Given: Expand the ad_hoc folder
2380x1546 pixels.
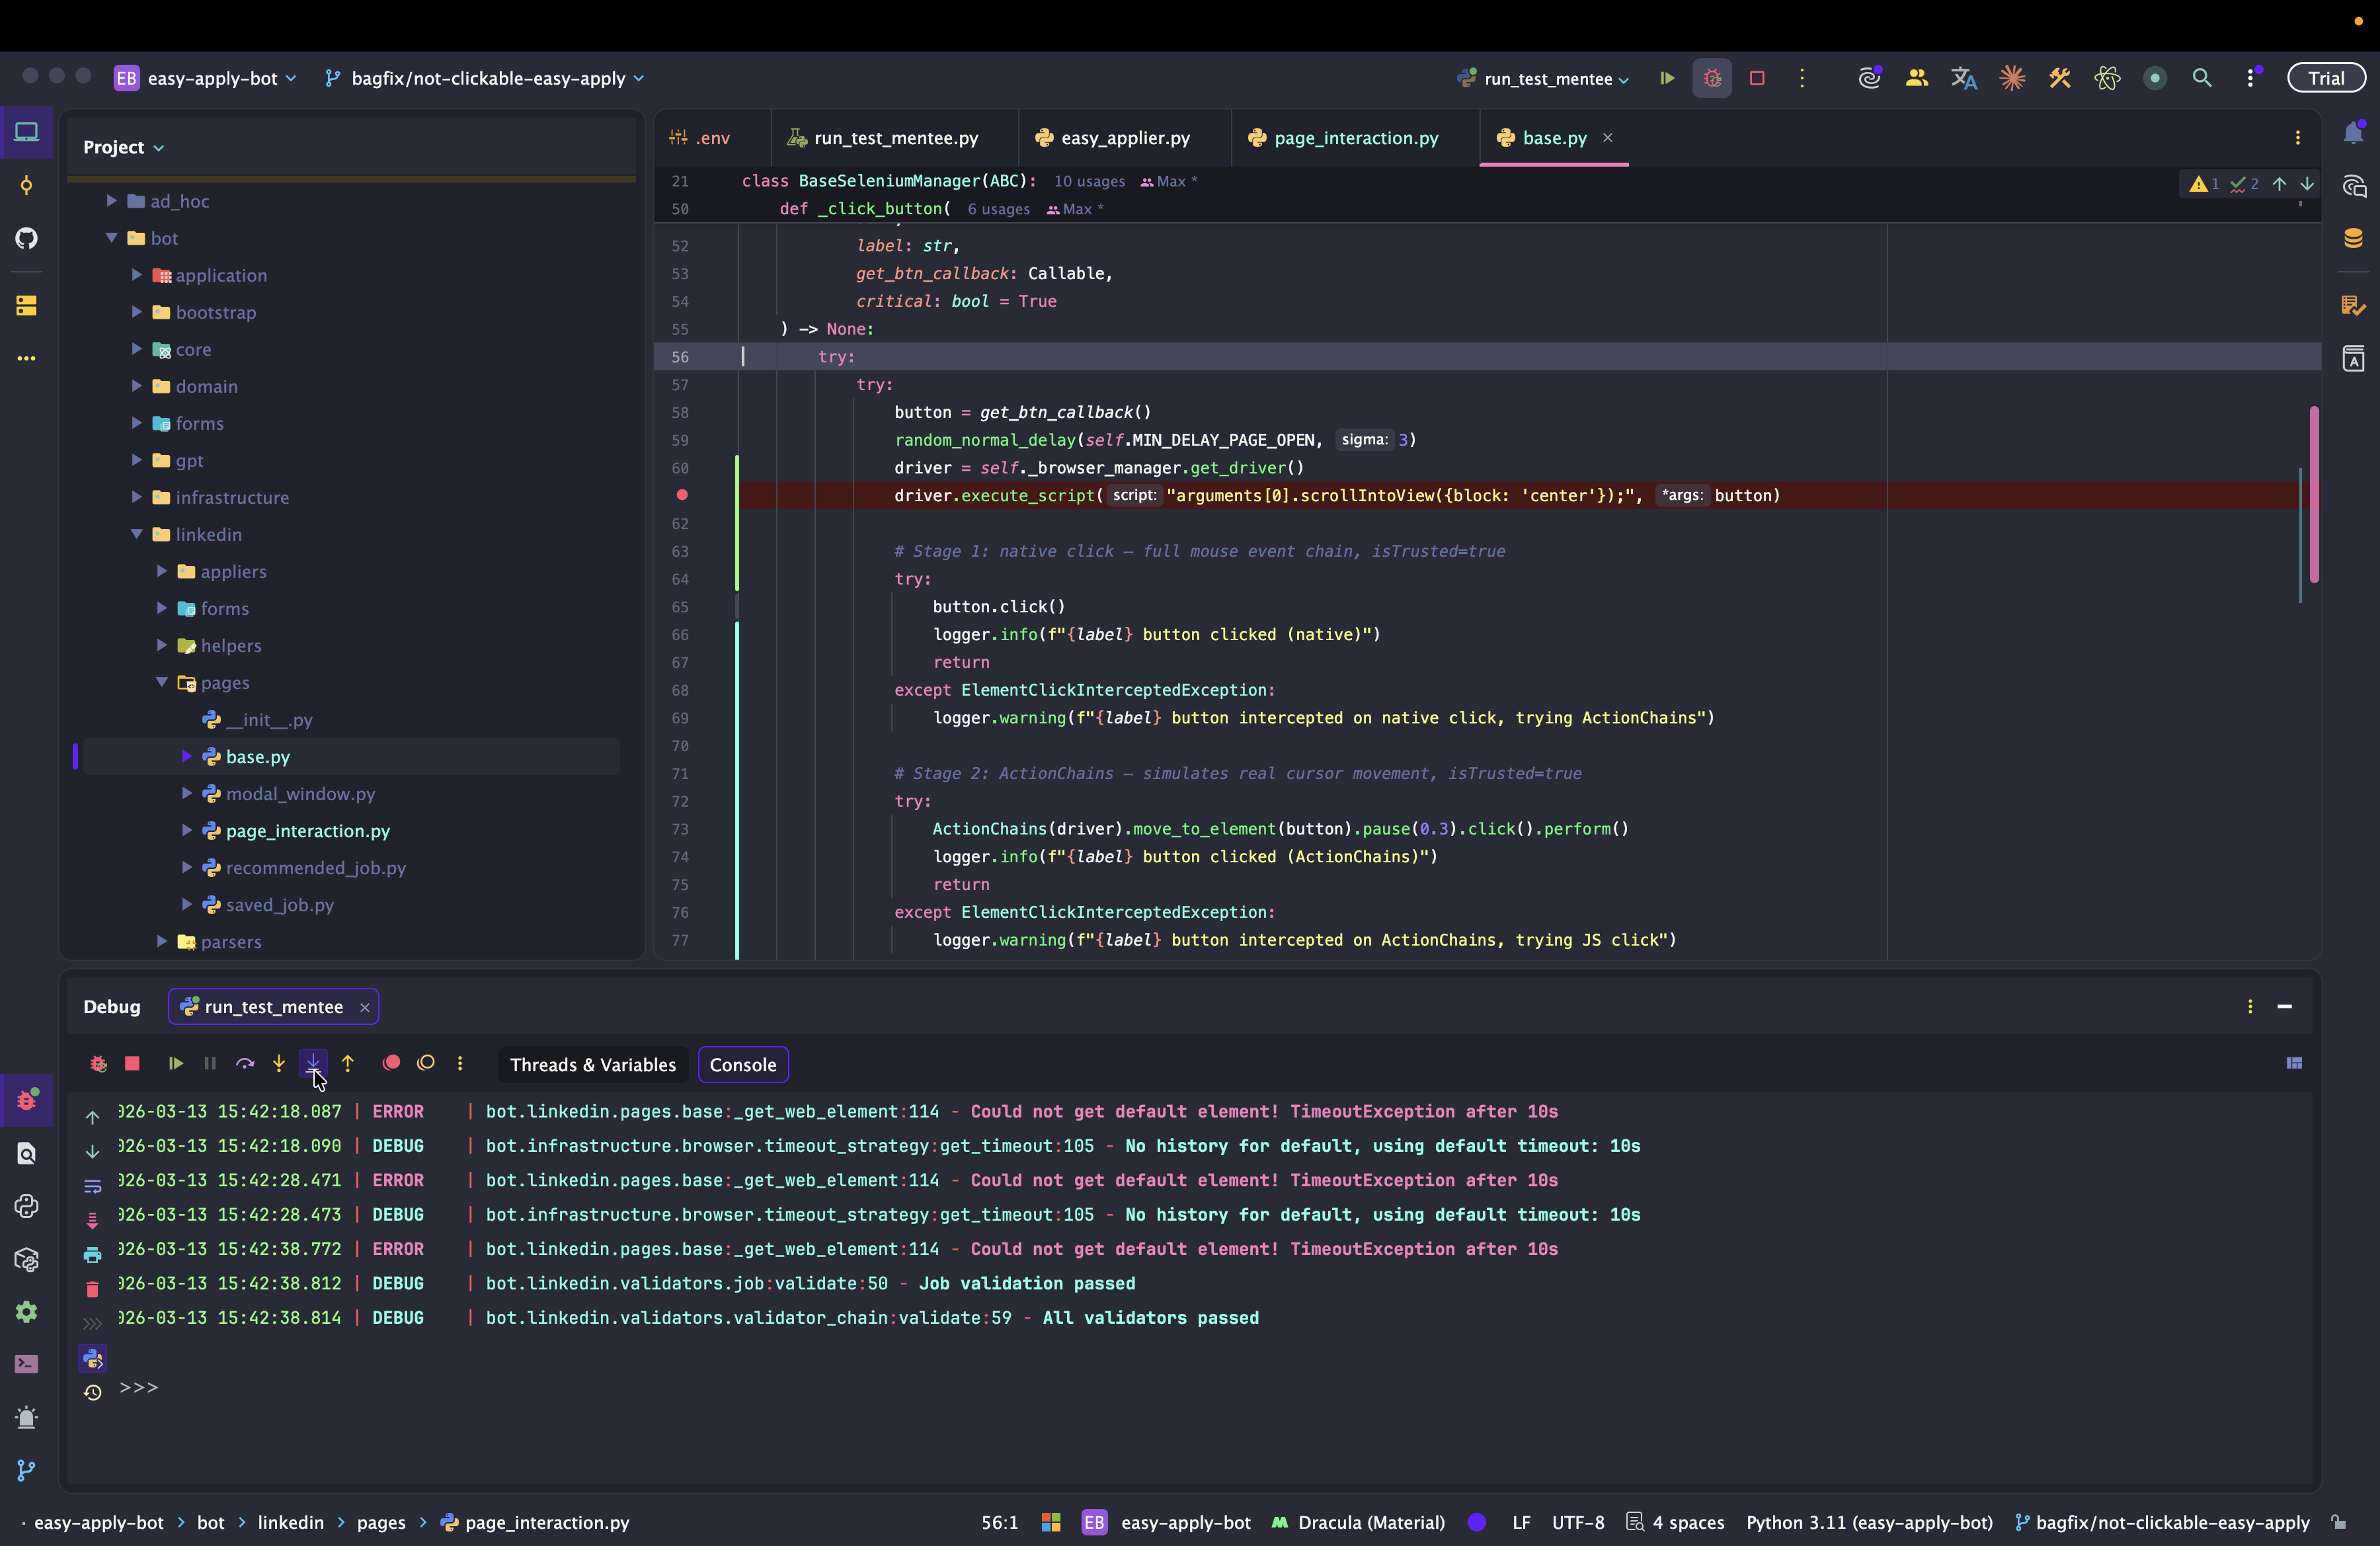Looking at the screenshot, I should (112, 201).
